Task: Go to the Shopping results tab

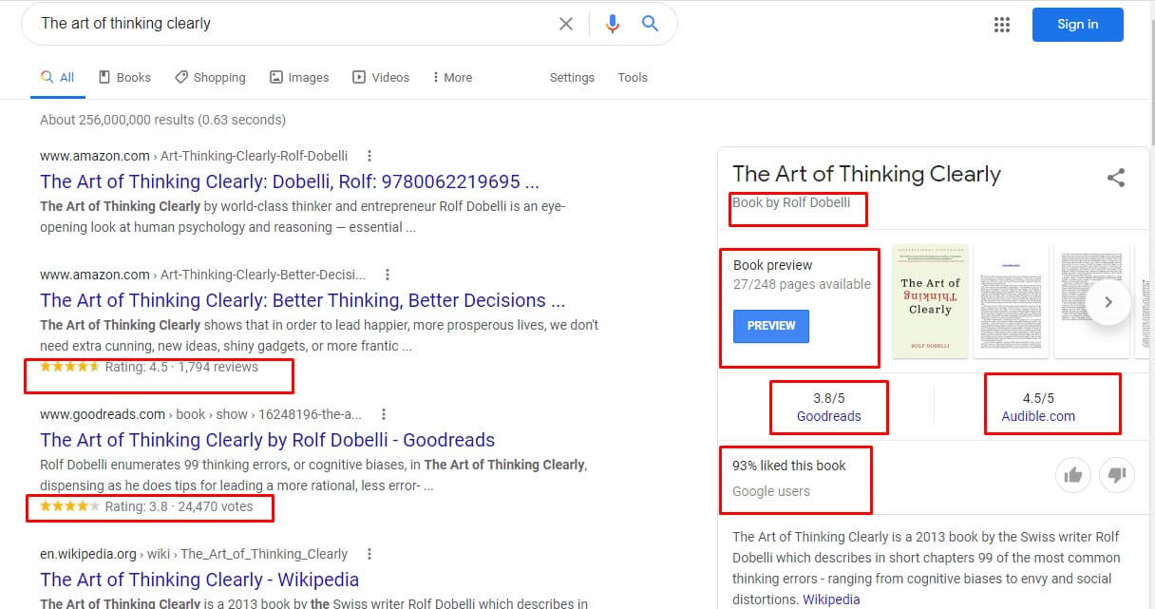Action: pos(210,78)
